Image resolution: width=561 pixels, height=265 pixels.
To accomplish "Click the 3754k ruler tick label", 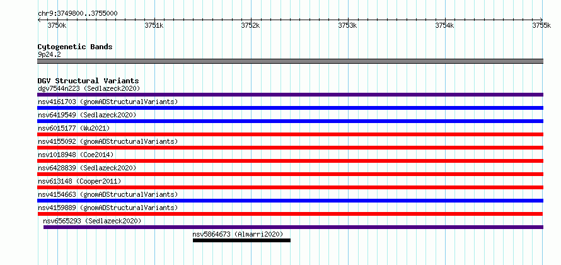I will pos(444,25).
